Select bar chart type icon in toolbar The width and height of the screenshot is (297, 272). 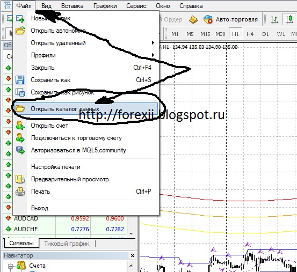point(274,19)
